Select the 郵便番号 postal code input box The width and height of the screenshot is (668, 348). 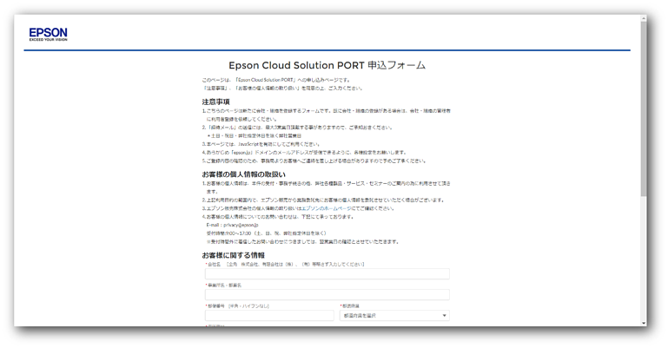pos(269,316)
